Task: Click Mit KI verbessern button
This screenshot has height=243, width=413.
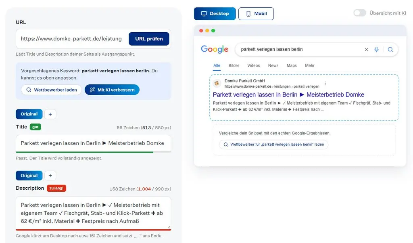Action: click(112, 90)
